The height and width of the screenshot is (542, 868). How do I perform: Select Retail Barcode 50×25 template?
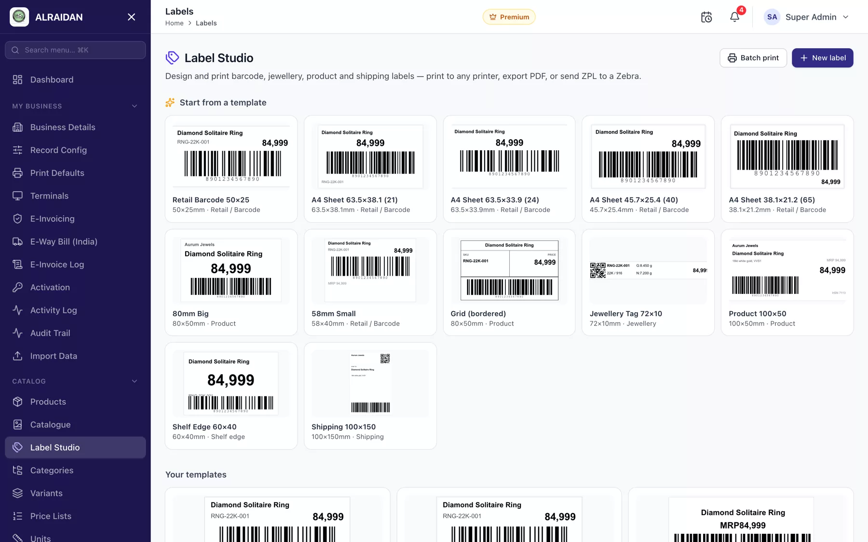[x=231, y=169]
